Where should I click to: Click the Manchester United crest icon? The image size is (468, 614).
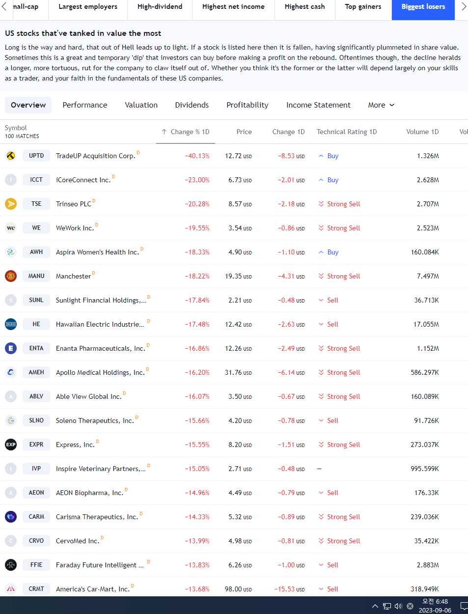pos(11,276)
